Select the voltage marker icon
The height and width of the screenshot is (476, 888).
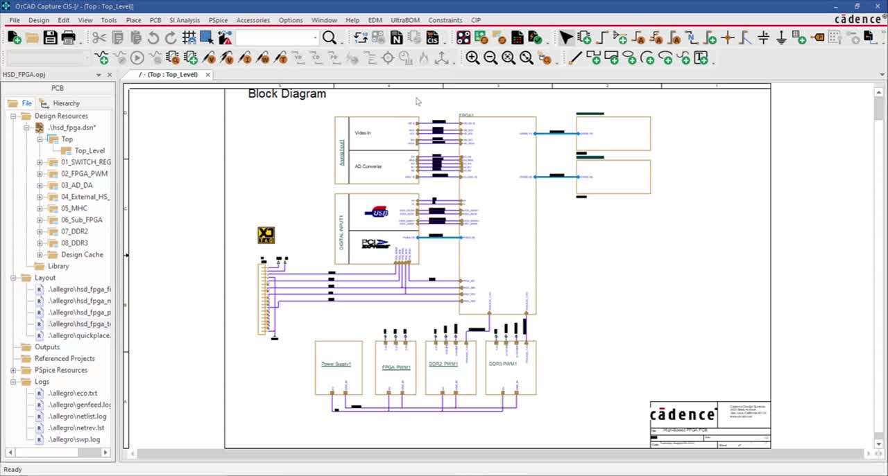point(209,58)
